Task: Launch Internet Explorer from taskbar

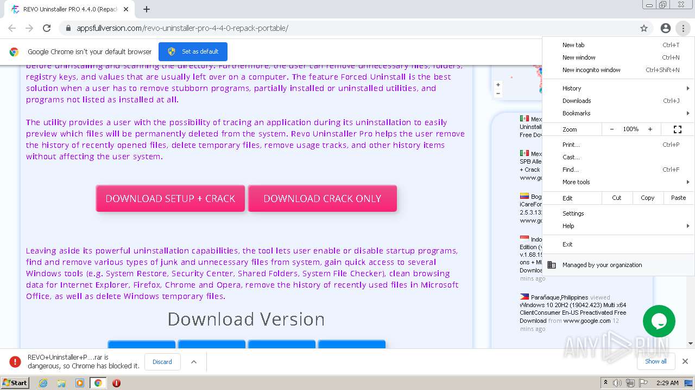Action: pos(43,383)
